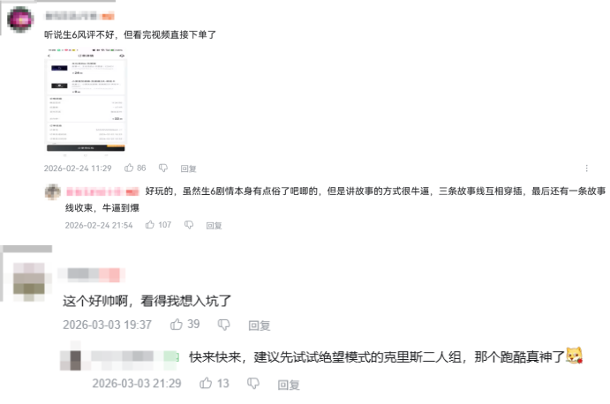The width and height of the screenshot is (610, 404).
Task: Click the shiba emoji after 真神了
Action: [574, 355]
